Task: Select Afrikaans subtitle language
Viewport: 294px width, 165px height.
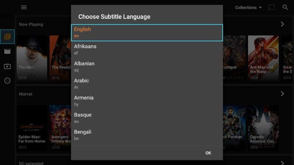Action: point(147,49)
